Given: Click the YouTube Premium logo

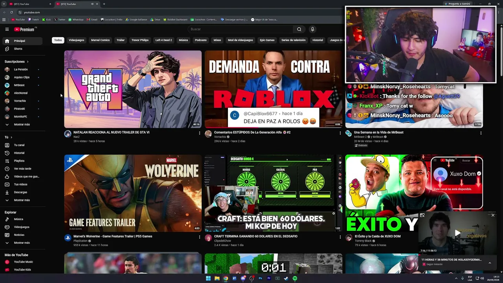Looking at the screenshot, I should click(24, 29).
